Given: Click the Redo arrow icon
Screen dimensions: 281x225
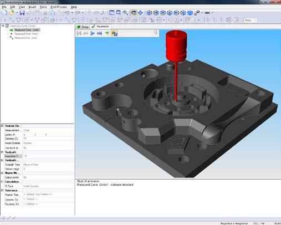Looking at the screenshot, I should pos(78,13).
